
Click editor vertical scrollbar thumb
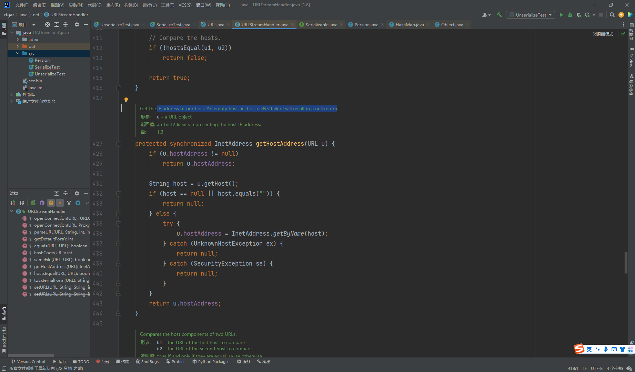click(x=626, y=262)
